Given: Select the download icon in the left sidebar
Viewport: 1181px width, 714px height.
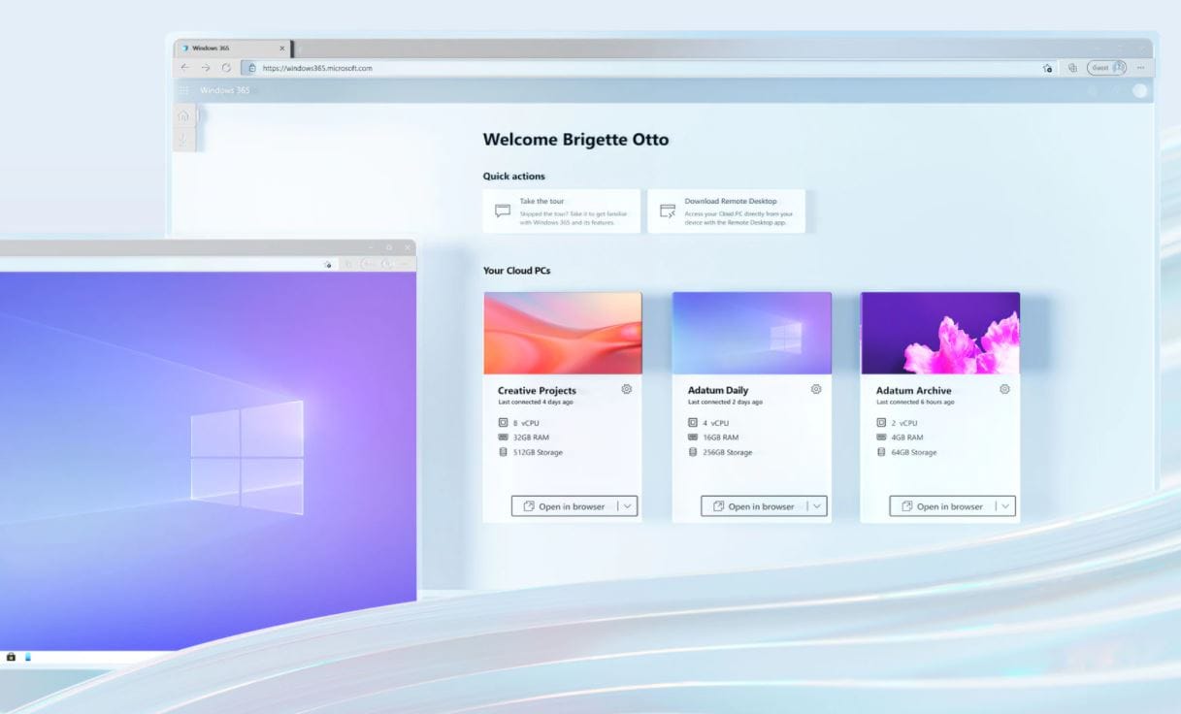Looking at the screenshot, I should click(183, 141).
